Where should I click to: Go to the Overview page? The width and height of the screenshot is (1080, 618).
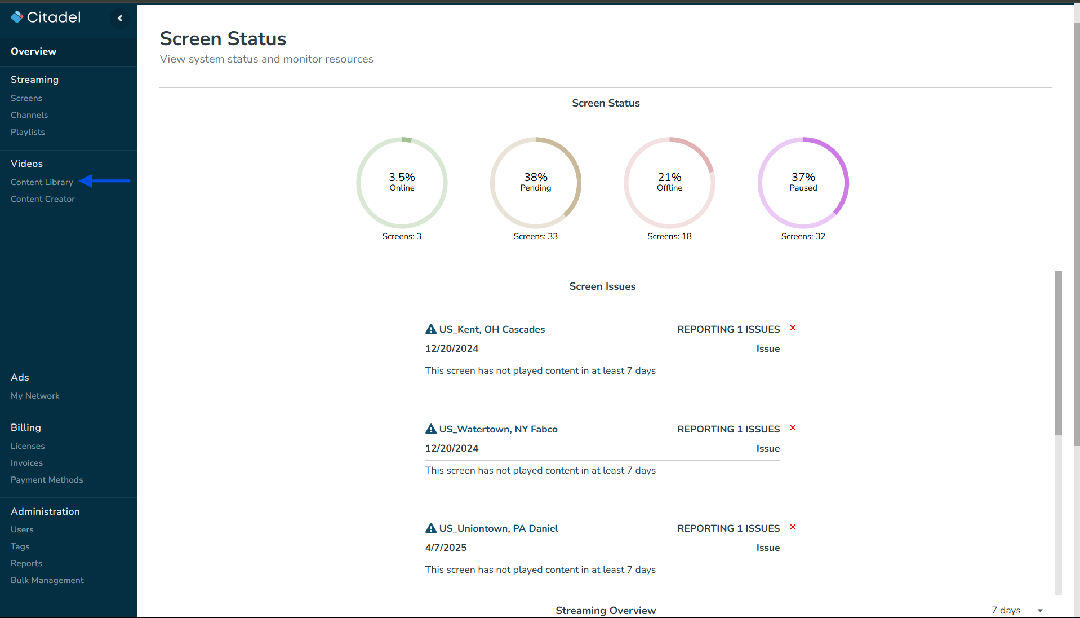coord(33,51)
